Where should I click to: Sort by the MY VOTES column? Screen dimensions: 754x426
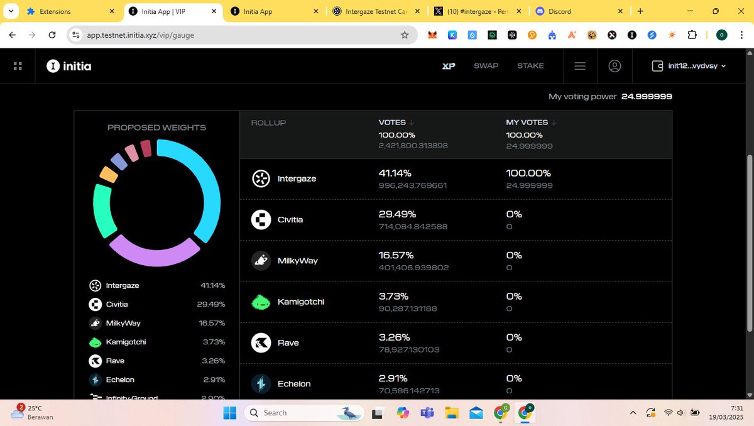530,123
